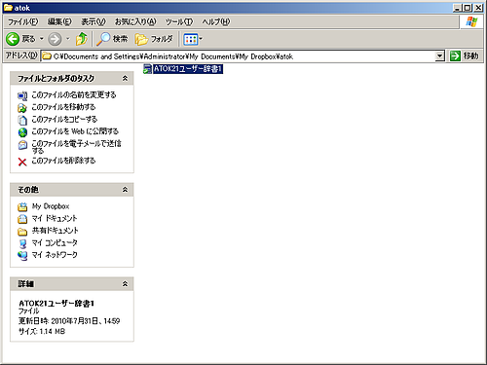The image size is (487, 365).
Task: Click the publish to Web globe icon
Action: 22,132
